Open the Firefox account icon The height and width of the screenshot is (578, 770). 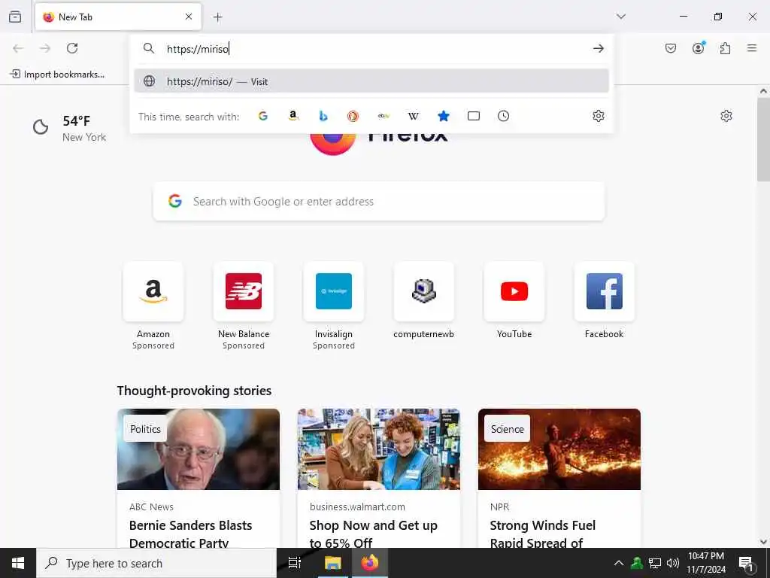pos(699,48)
